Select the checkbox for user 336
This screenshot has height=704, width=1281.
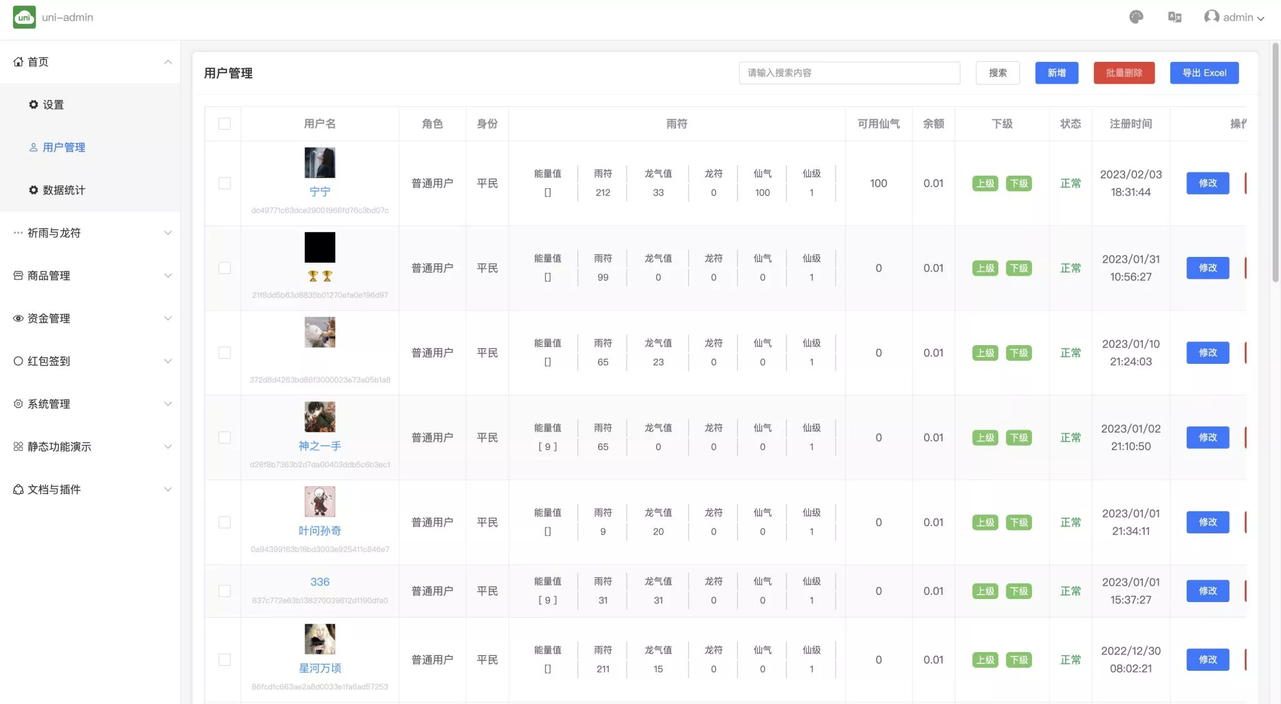tap(225, 591)
